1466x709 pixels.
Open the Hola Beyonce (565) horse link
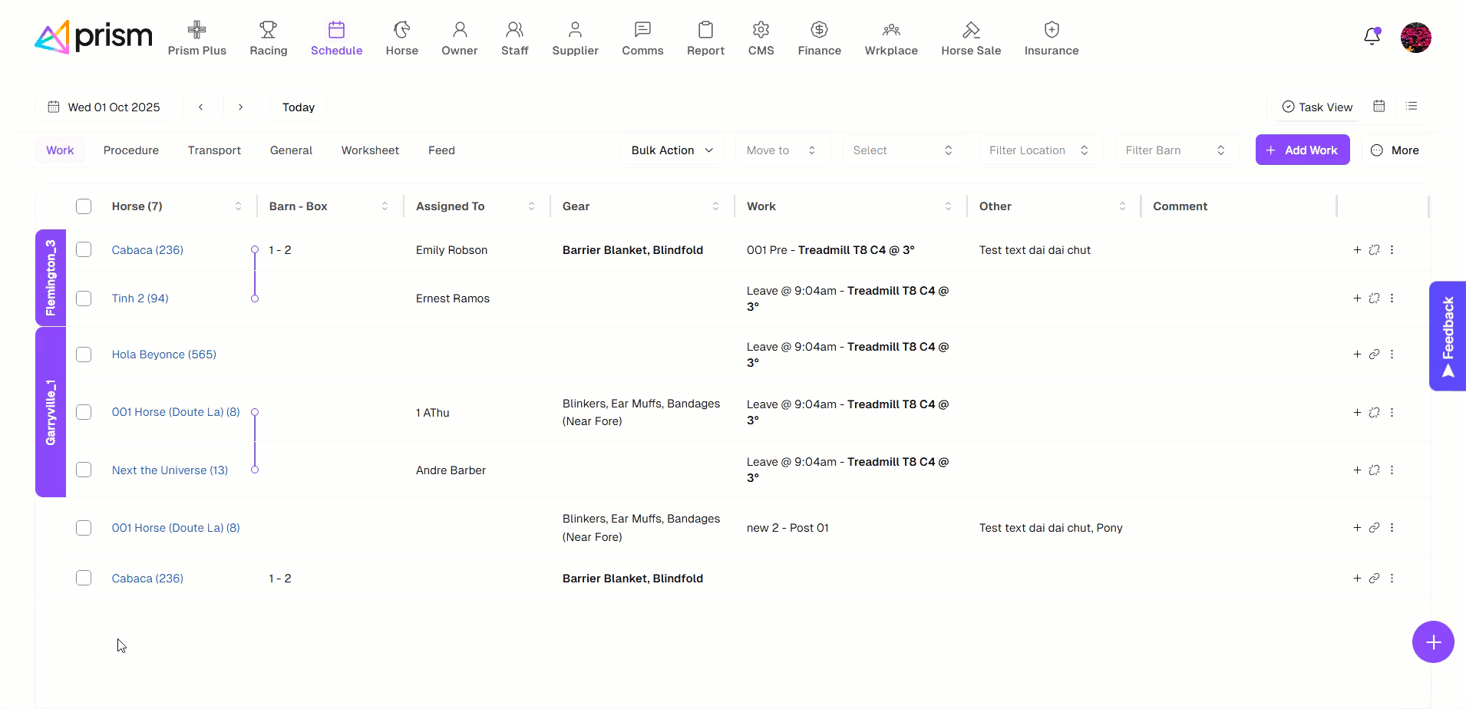point(164,354)
